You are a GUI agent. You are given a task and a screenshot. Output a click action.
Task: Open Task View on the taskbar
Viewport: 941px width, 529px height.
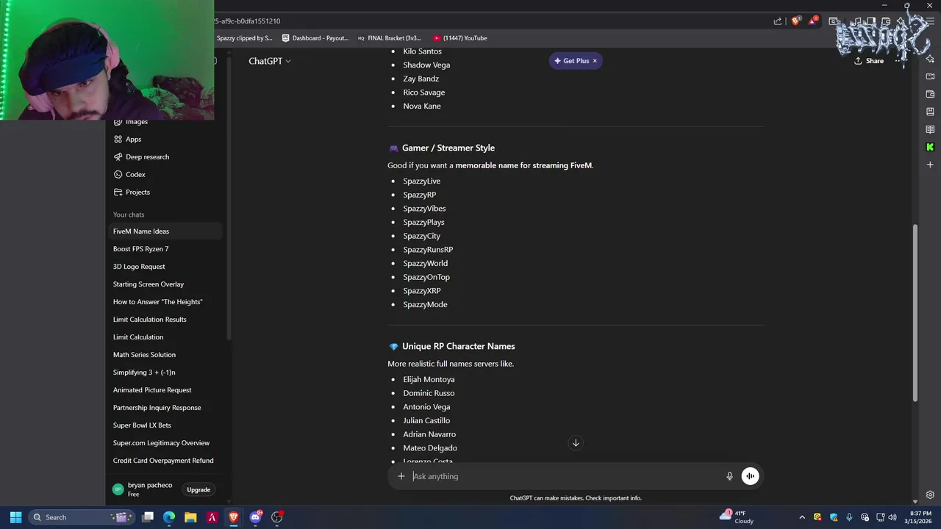148,517
